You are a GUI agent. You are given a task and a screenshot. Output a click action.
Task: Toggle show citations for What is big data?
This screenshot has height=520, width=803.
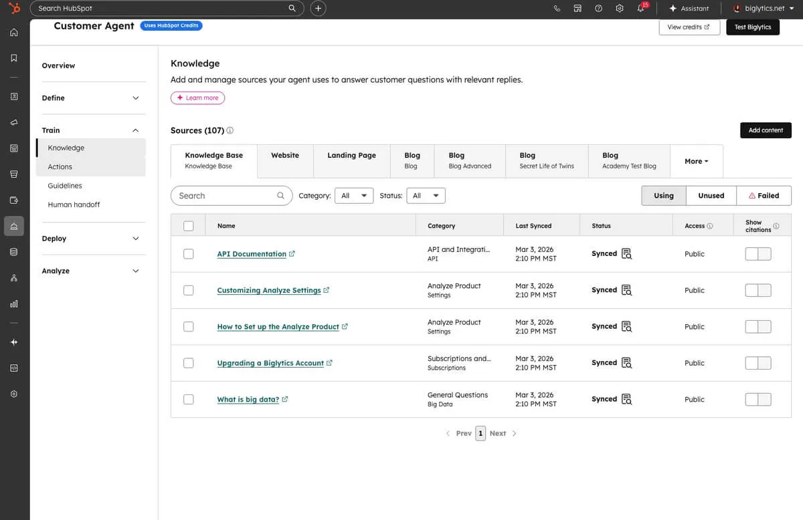[x=758, y=399]
